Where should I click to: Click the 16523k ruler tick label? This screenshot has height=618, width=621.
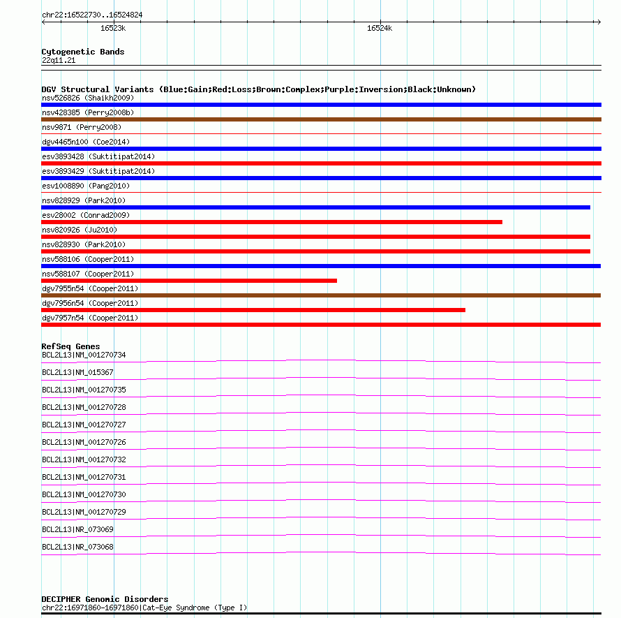tap(113, 28)
